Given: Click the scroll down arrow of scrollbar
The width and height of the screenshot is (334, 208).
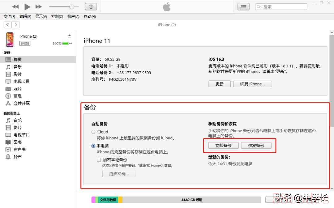Looking at the screenshot, I should click(x=332, y=189).
